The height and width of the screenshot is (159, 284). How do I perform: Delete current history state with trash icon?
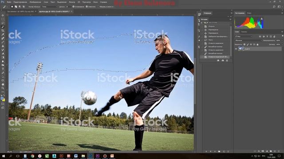[227, 61]
